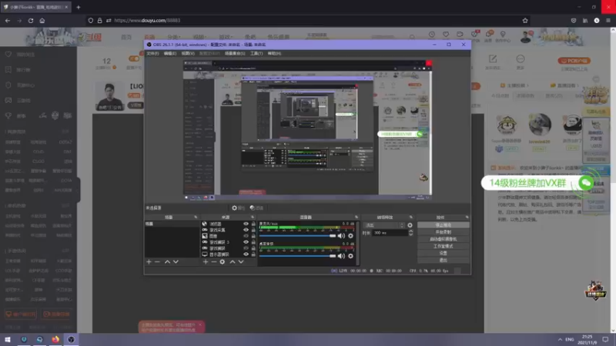The width and height of the screenshot is (616, 346).
Task: Pop out the Controls dock
Action: 467,217
